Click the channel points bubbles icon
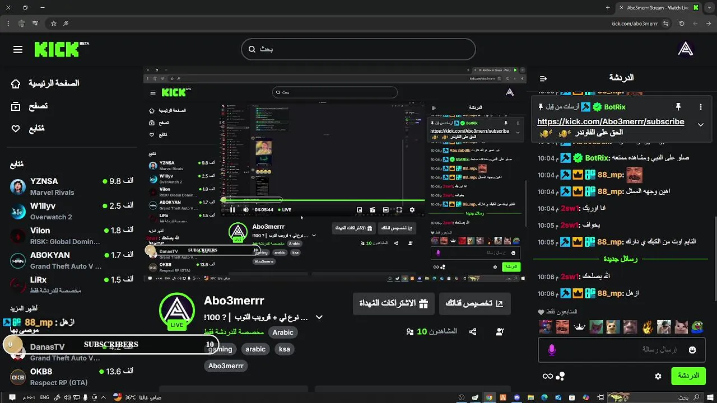The image size is (717, 403). click(560, 377)
